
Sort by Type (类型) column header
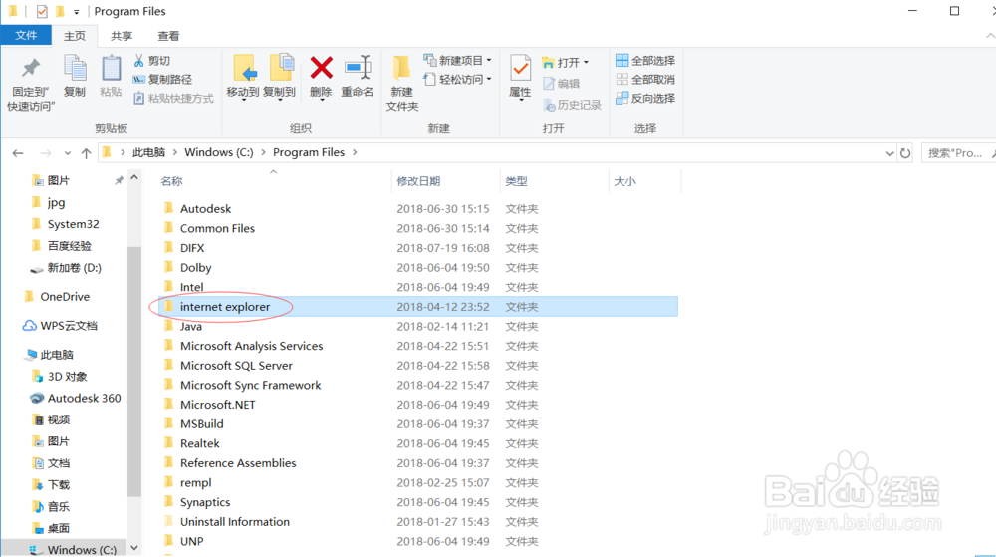pos(554,181)
